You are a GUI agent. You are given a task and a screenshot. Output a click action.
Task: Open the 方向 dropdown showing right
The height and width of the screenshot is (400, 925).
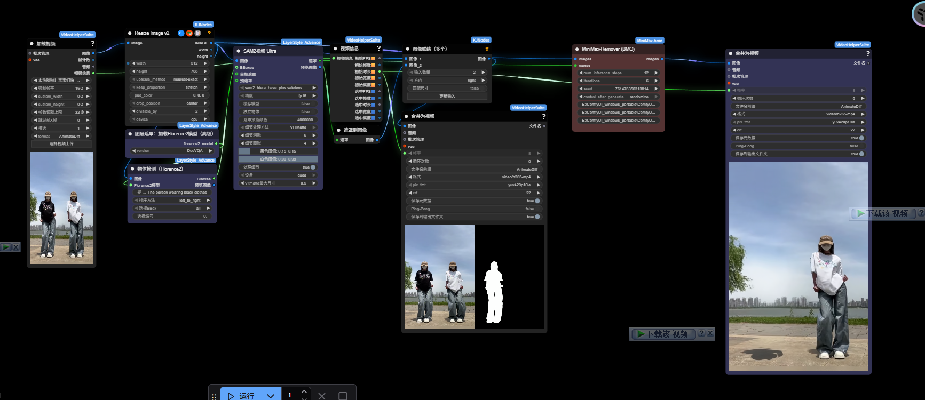point(447,81)
